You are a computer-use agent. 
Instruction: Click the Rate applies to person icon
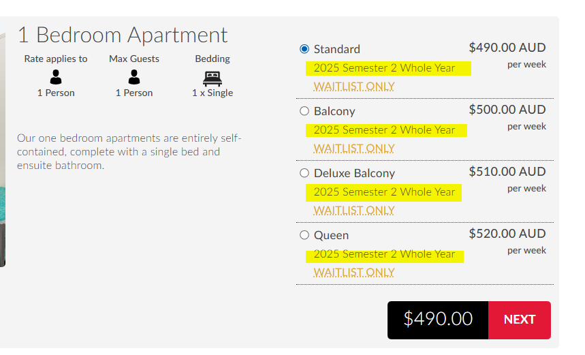(56, 76)
